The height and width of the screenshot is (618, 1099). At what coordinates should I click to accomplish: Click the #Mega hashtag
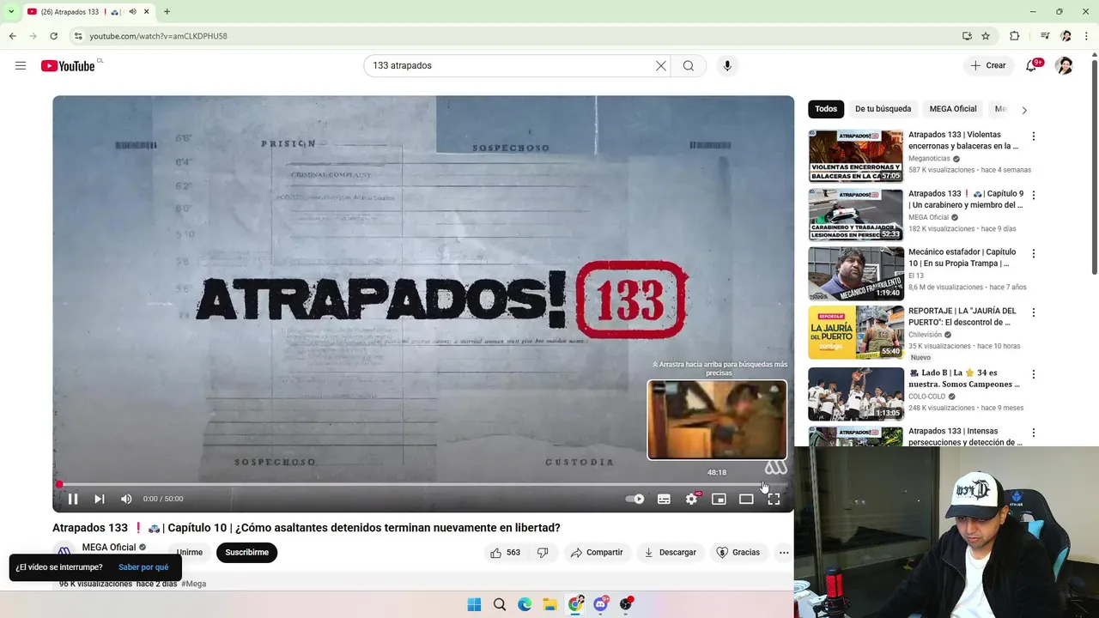(x=194, y=584)
